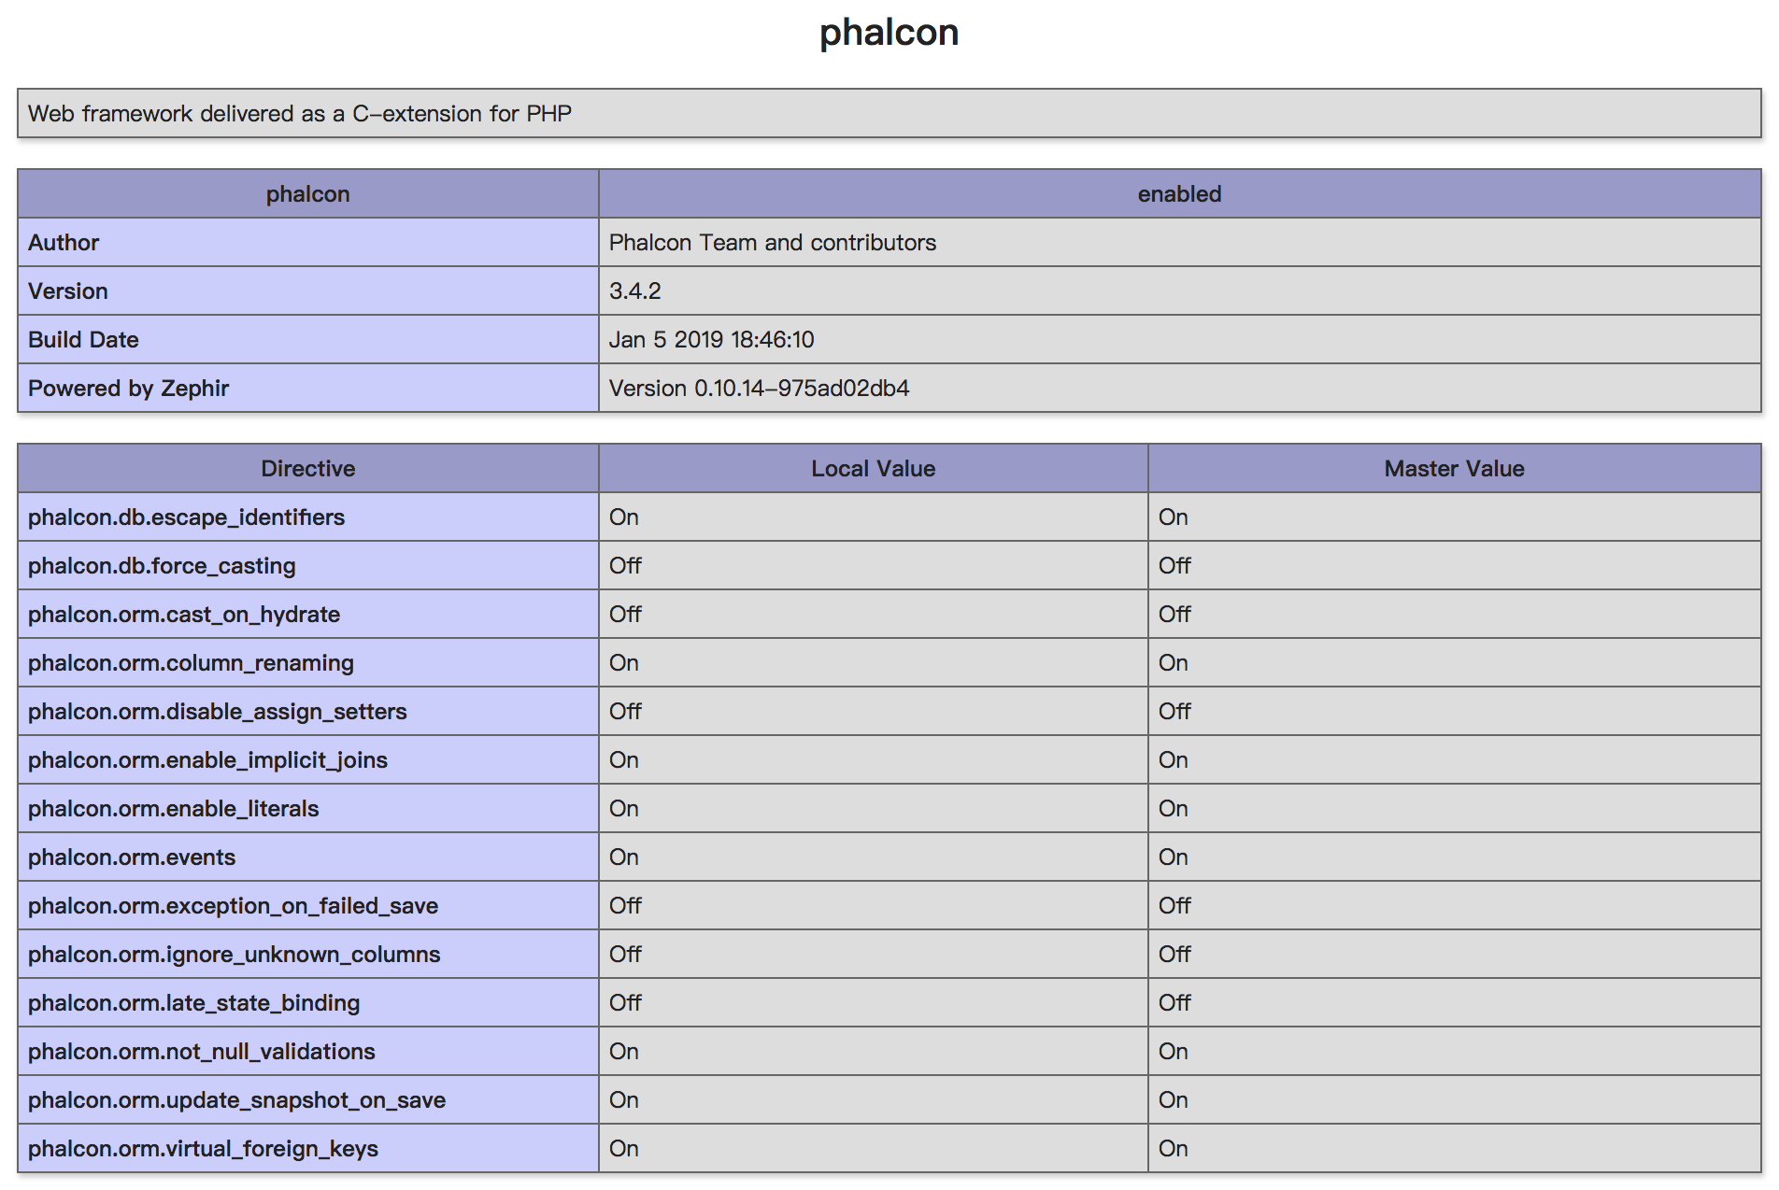Click Local Value of phalcon.orm.column_renaming
1779x1190 pixels.
coord(624,663)
